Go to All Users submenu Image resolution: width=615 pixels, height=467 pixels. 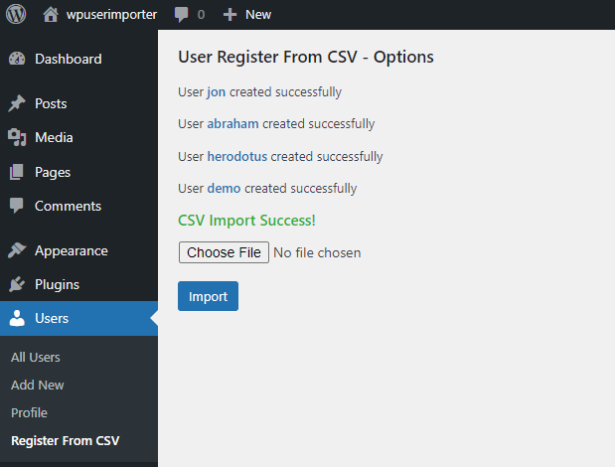point(36,357)
